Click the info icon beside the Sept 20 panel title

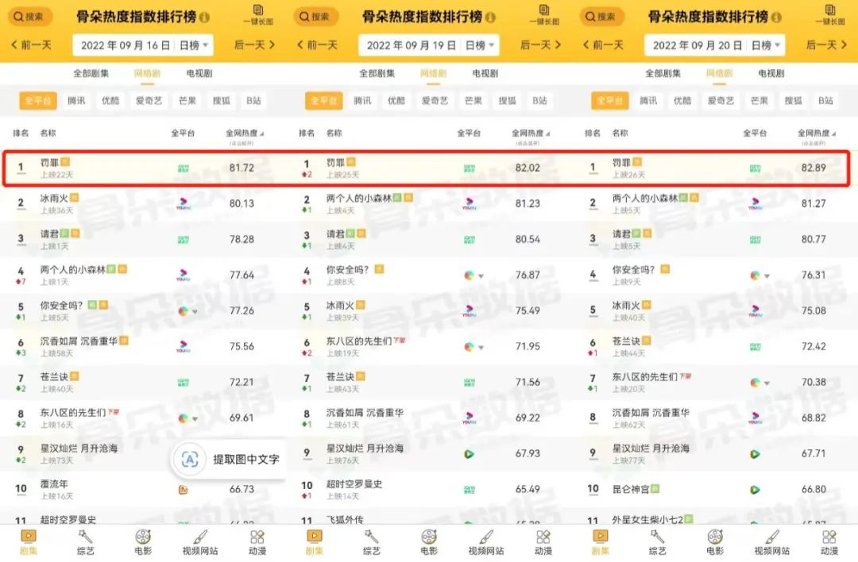(776, 17)
